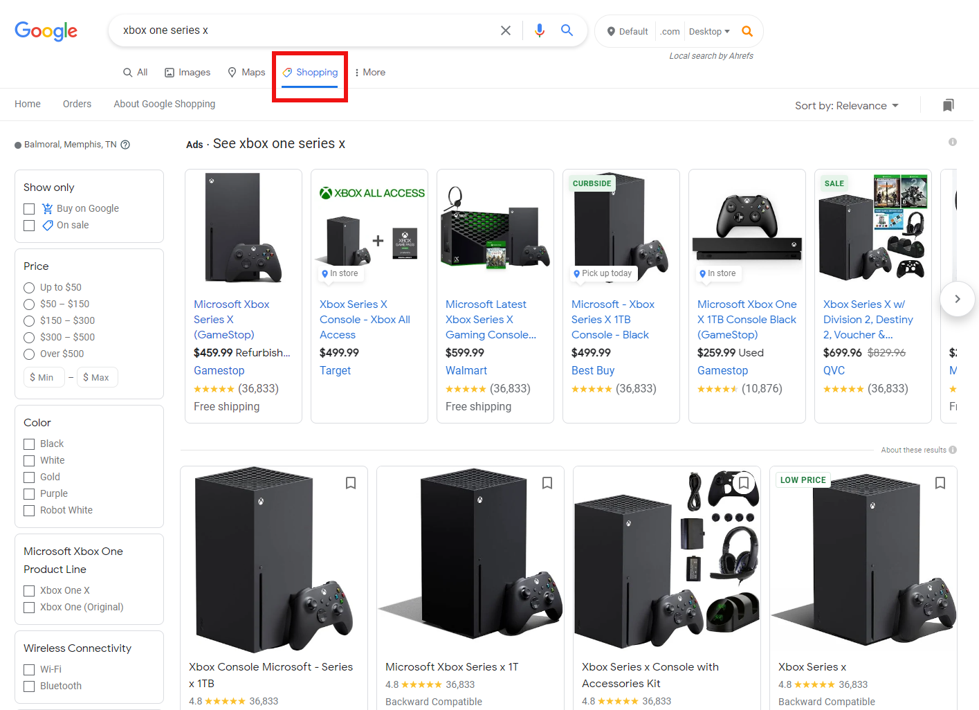Activate the voice search microphone icon
Screen dimensions: 979x710
coord(540,30)
